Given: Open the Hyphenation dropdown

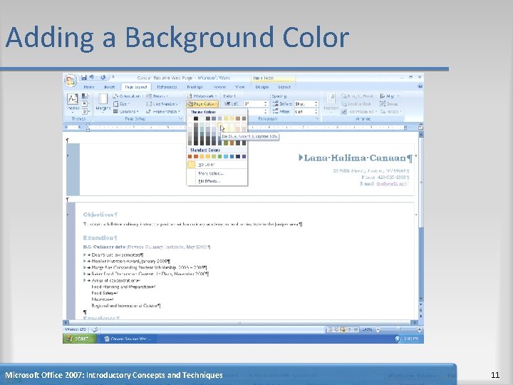Looking at the screenshot, I should [x=163, y=112].
